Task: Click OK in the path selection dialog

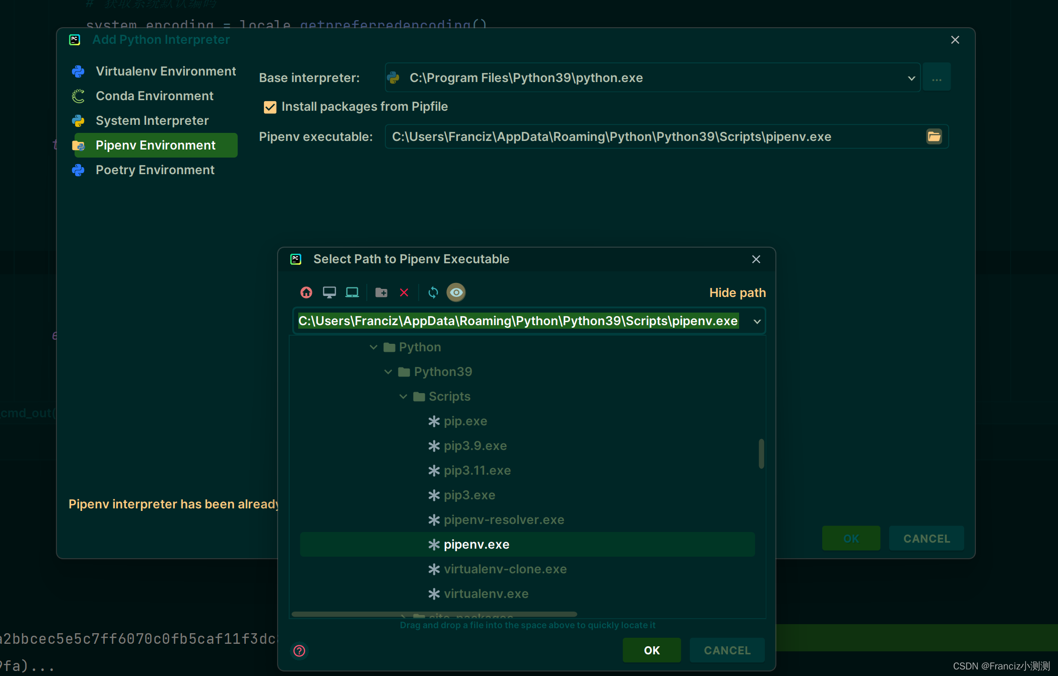Action: pos(651,650)
